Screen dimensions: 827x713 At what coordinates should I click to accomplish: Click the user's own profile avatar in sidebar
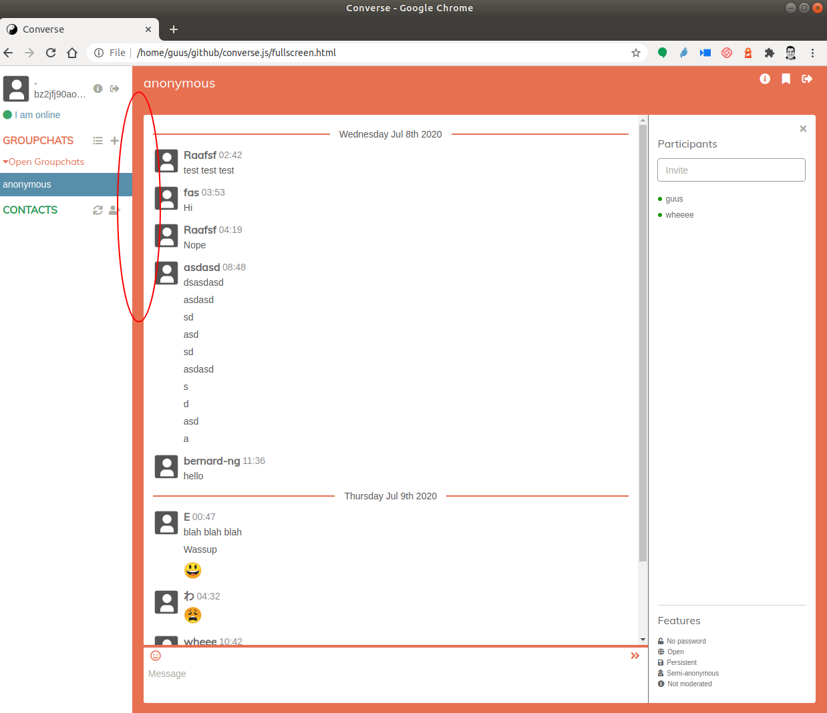click(16, 88)
